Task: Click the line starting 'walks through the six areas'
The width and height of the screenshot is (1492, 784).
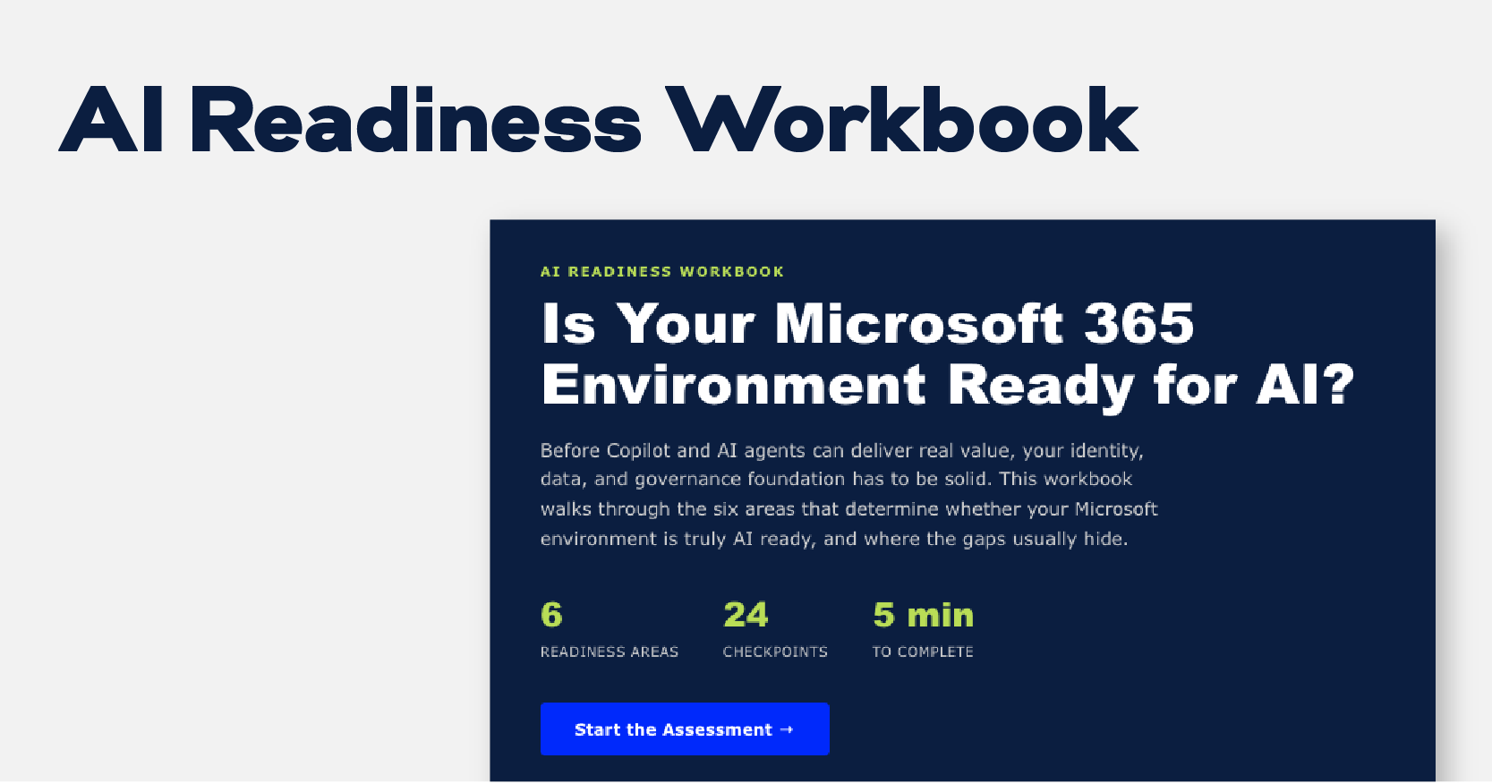Action: click(x=849, y=509)
